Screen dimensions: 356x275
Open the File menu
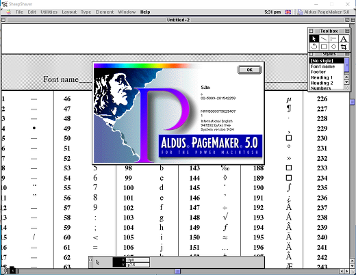pyautogui.click(x=19, y=12)
